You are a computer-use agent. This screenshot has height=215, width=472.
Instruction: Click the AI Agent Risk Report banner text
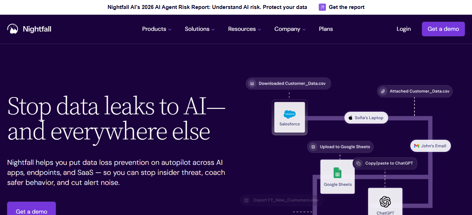pos(207,7)
